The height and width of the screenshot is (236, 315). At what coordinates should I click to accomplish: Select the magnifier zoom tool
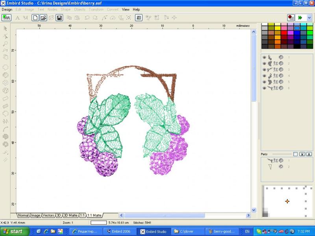(6, 43)
